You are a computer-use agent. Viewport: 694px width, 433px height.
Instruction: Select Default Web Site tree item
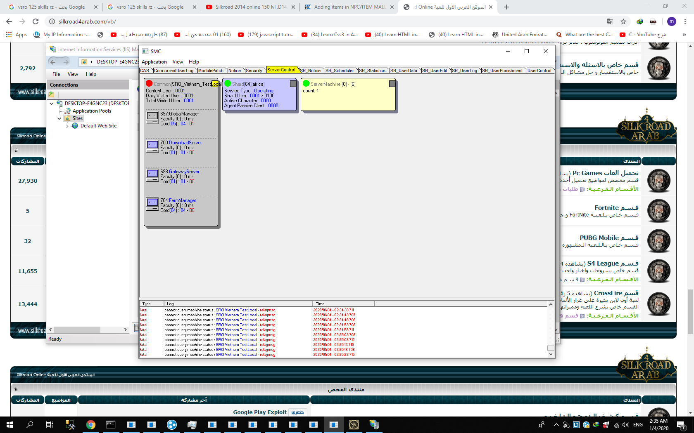pyautogui.click(x=98, y=126)
